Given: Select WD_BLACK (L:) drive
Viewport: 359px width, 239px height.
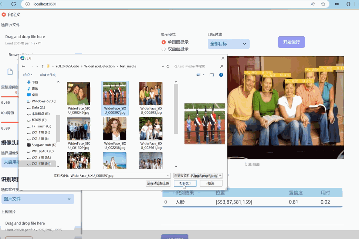Looking at the screenshot, I should pyautogui.click(x=43, y=151).
